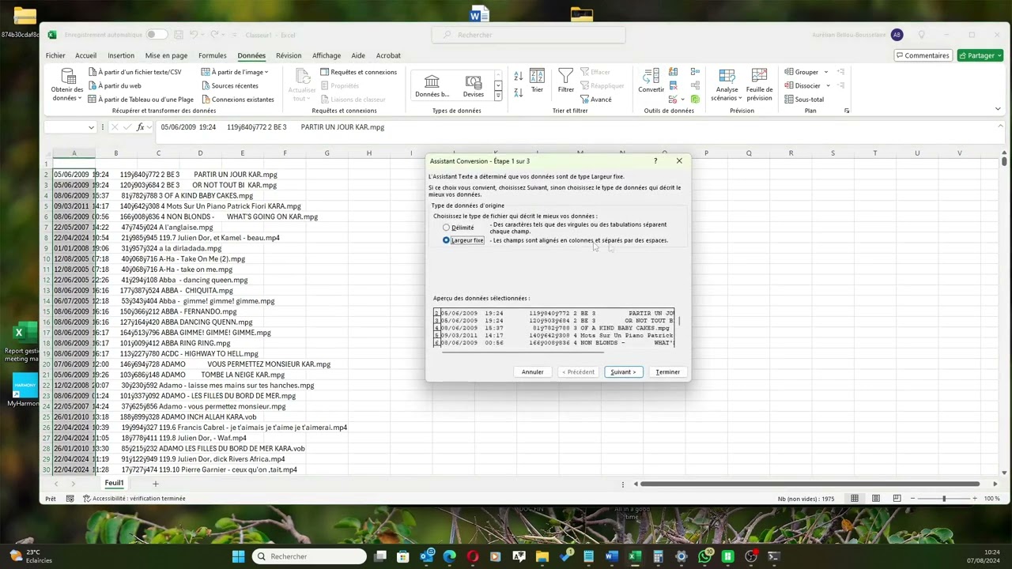
Task: Toggle Enregistrement automatique switch
Action: click(x=156, y=35)
